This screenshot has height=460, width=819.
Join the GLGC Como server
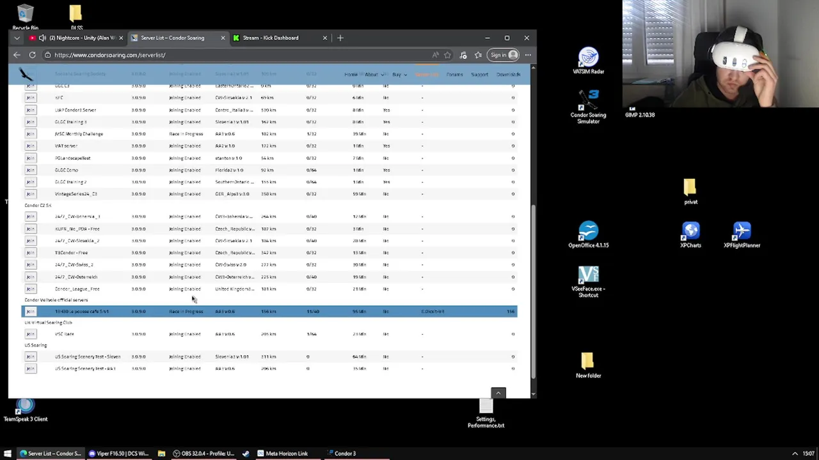tap(30, 170)
